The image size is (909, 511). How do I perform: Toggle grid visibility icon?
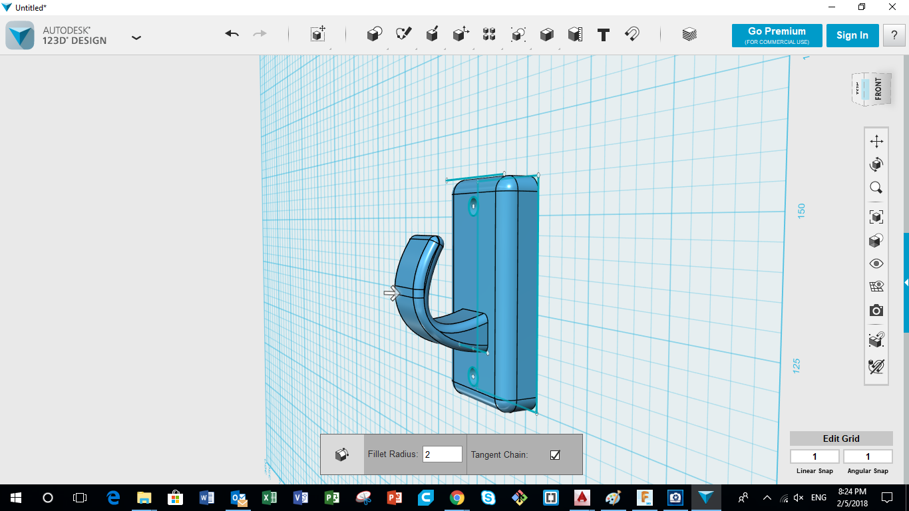(876, 287)
